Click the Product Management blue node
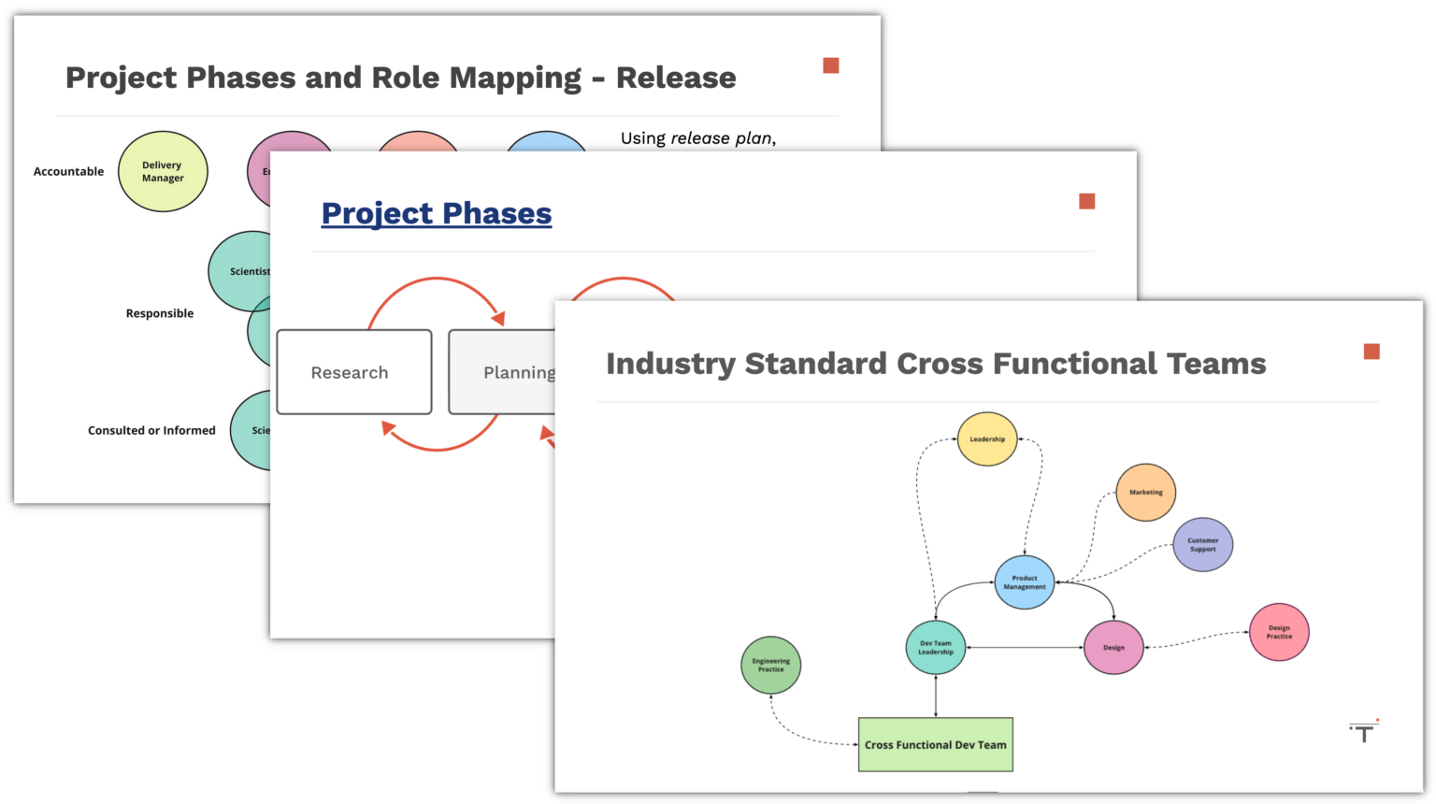 coord(1025,582)
